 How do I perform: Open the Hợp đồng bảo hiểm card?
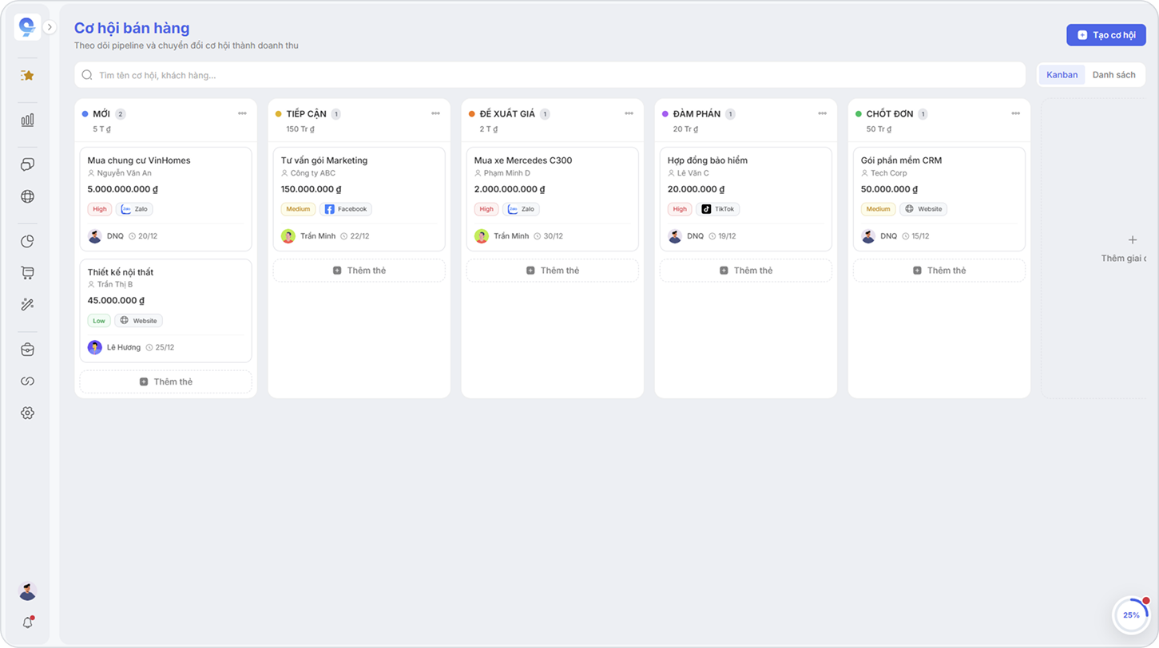pos(745,200)
